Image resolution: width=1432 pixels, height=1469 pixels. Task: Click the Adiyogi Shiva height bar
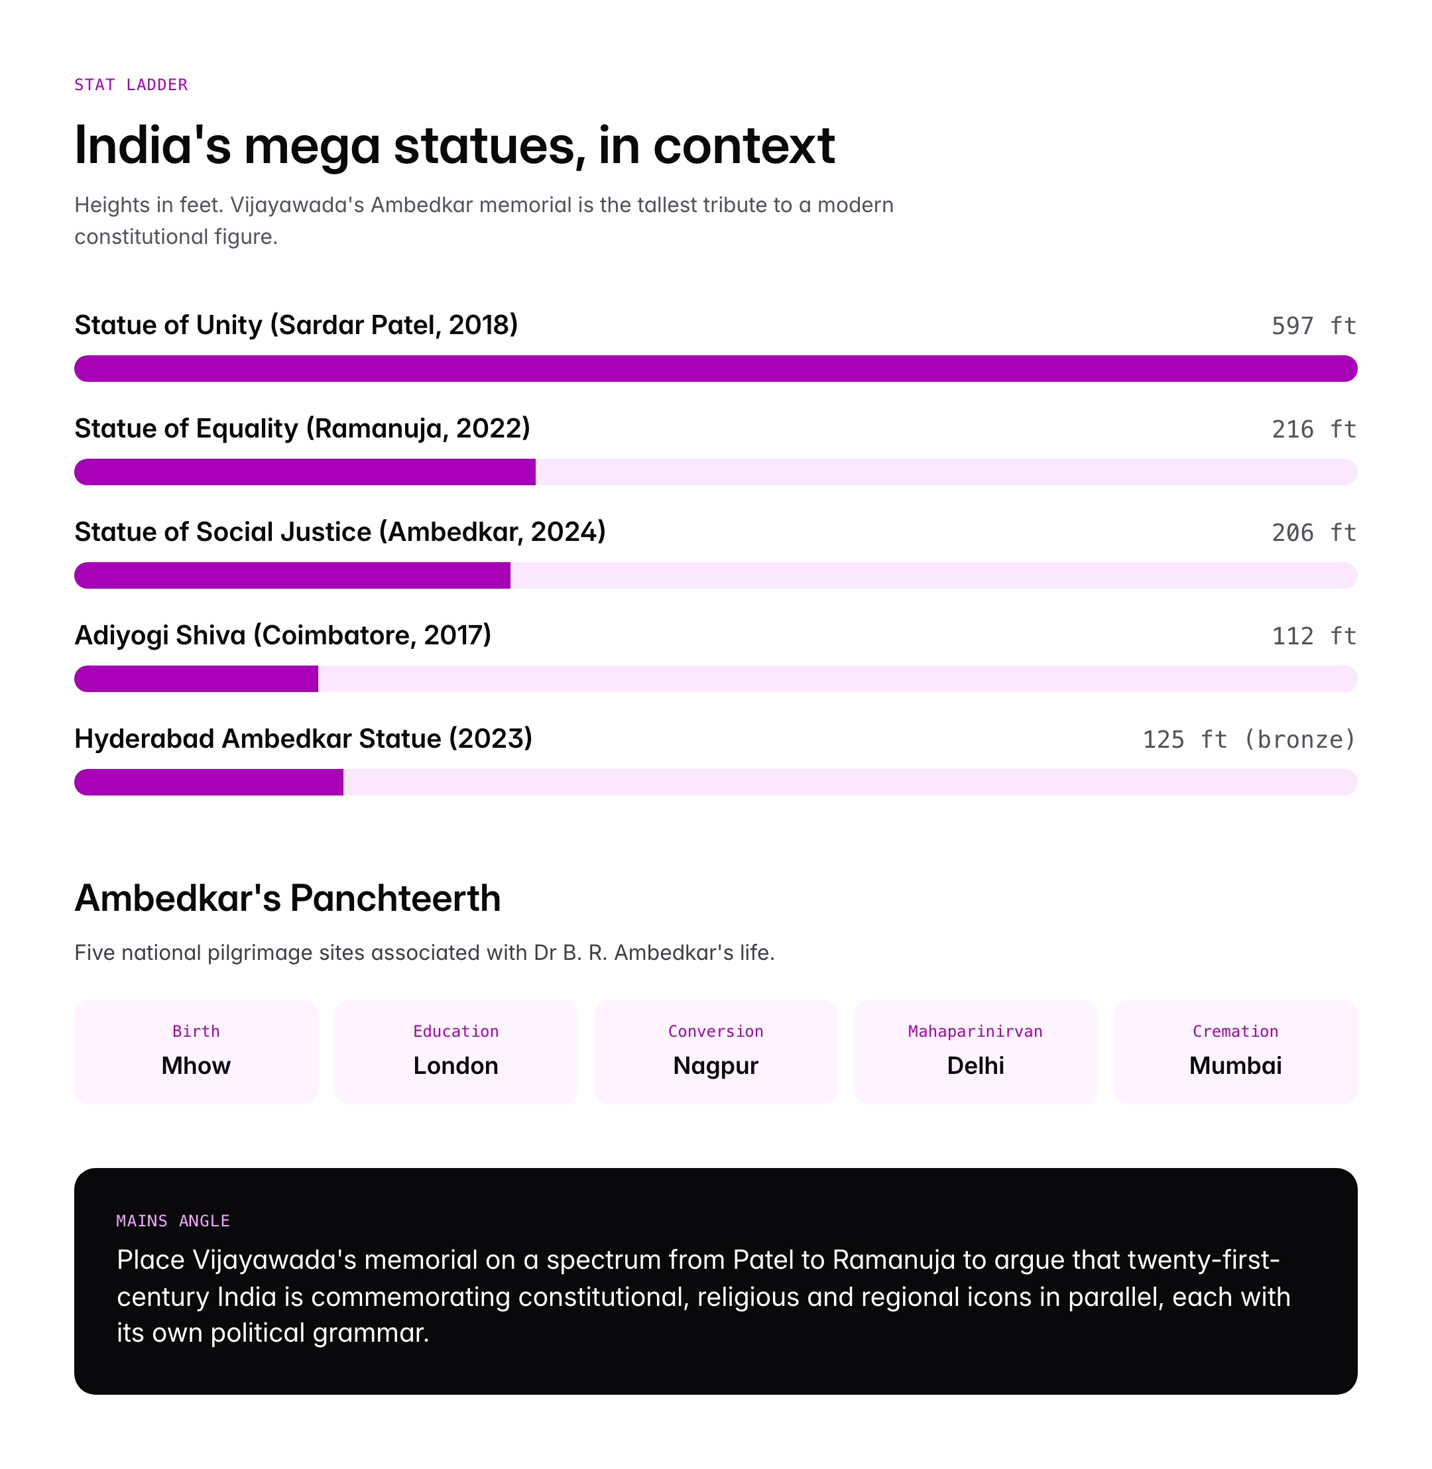(x=715, y=678)
